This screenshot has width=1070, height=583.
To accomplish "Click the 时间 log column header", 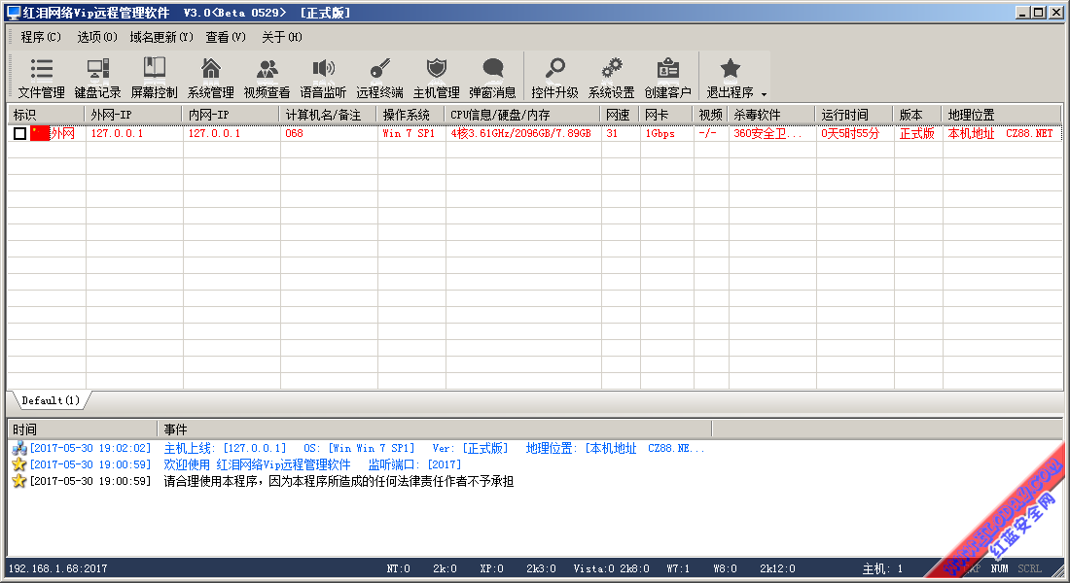I will tap(83, 429).
